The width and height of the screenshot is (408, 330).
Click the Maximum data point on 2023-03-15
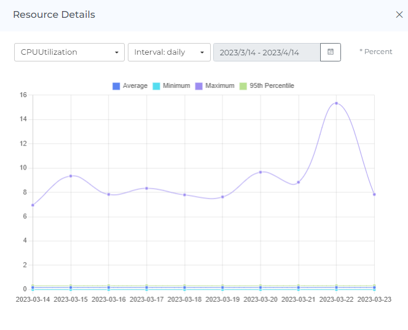[x=71, y=176]
